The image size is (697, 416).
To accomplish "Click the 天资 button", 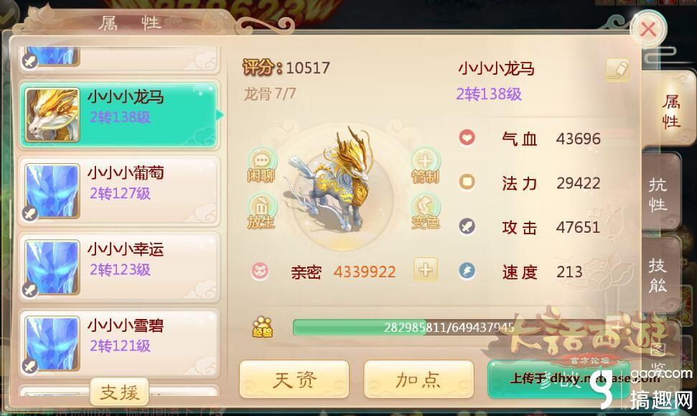I will (294, 379).
